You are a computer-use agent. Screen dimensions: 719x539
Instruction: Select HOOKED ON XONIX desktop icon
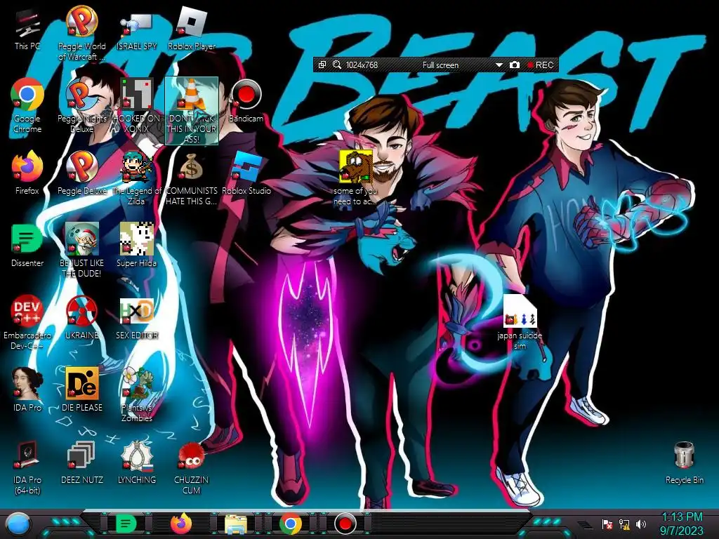tap(137, 106)
